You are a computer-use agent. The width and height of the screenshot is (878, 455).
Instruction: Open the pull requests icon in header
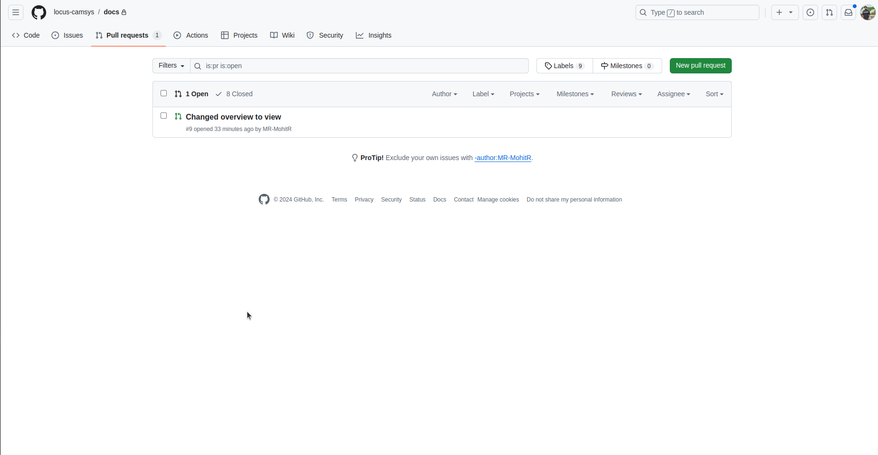coord(829,12)
